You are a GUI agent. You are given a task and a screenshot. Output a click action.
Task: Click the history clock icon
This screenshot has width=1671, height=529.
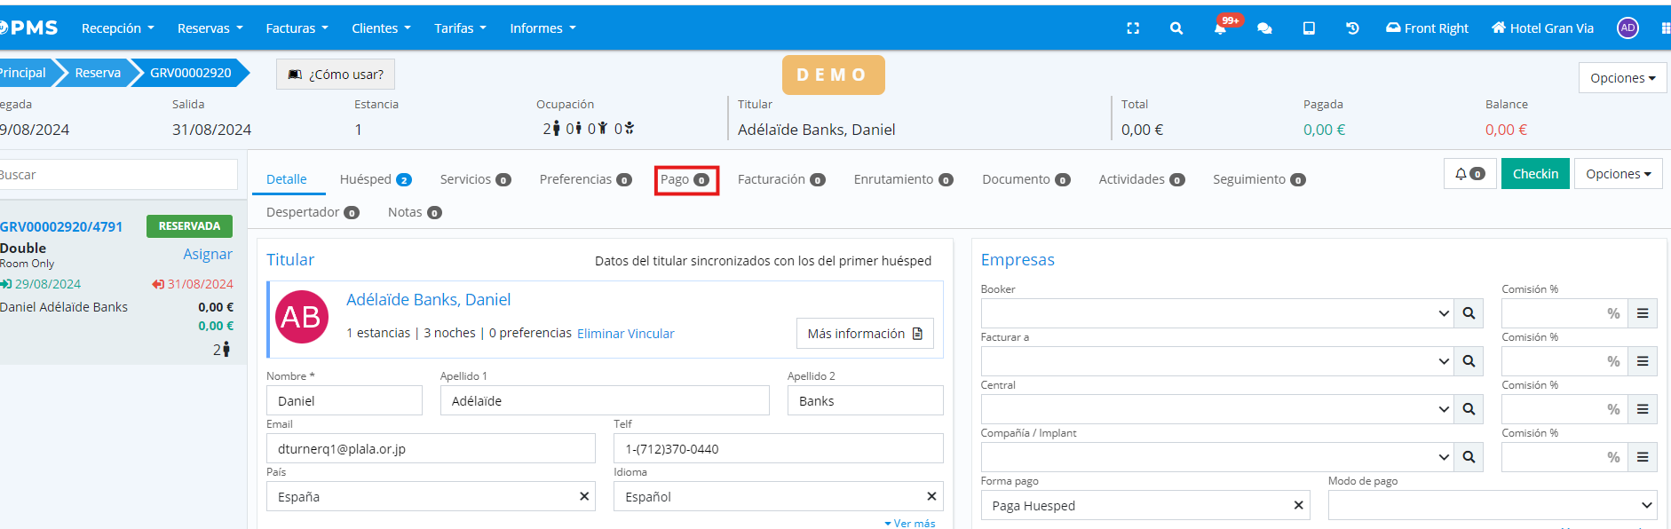(x=1352, y=28)
